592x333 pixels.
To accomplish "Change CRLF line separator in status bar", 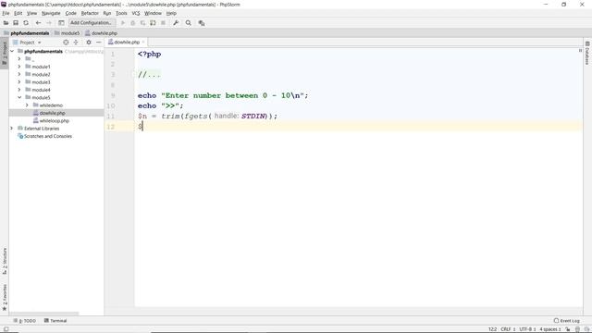I will (508, 329).
